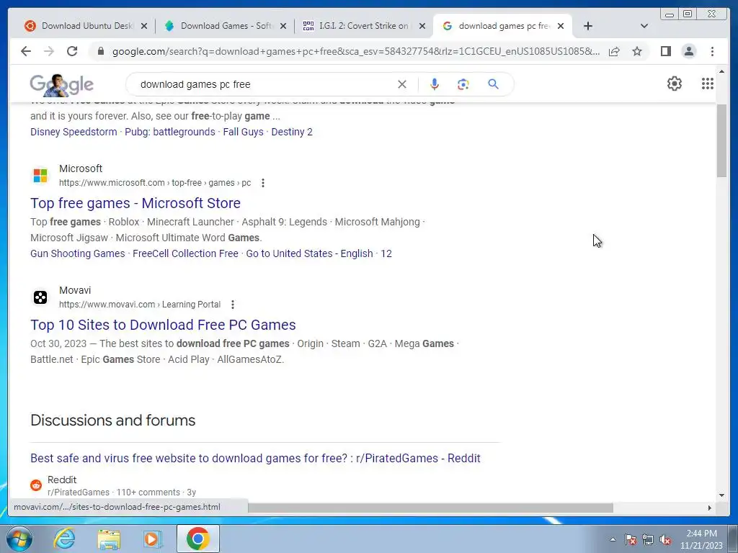Open Windows Media Player from taskbar
This screenshot has width=738, height=553.
click(x=152, y=539)
